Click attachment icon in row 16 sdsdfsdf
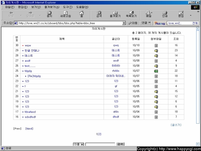 pyautogui.click(x=156, y=117)
